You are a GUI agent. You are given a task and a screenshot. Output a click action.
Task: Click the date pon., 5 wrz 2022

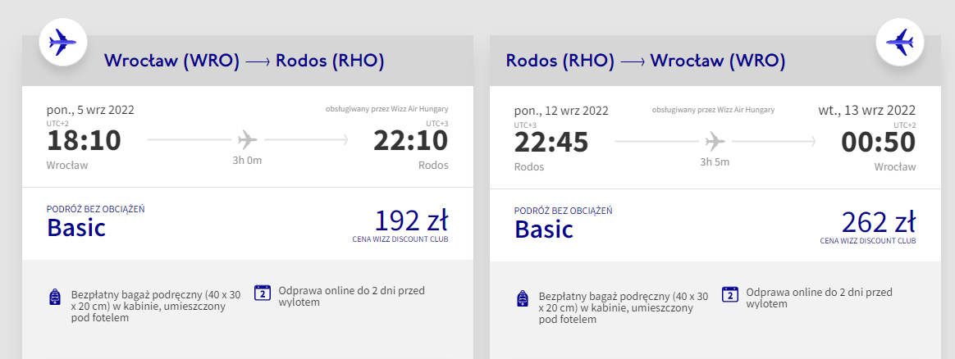pyautogui.click(x=91, y=110)
